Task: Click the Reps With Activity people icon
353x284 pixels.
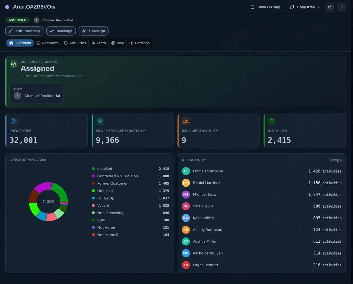Action: coord(186,121)
